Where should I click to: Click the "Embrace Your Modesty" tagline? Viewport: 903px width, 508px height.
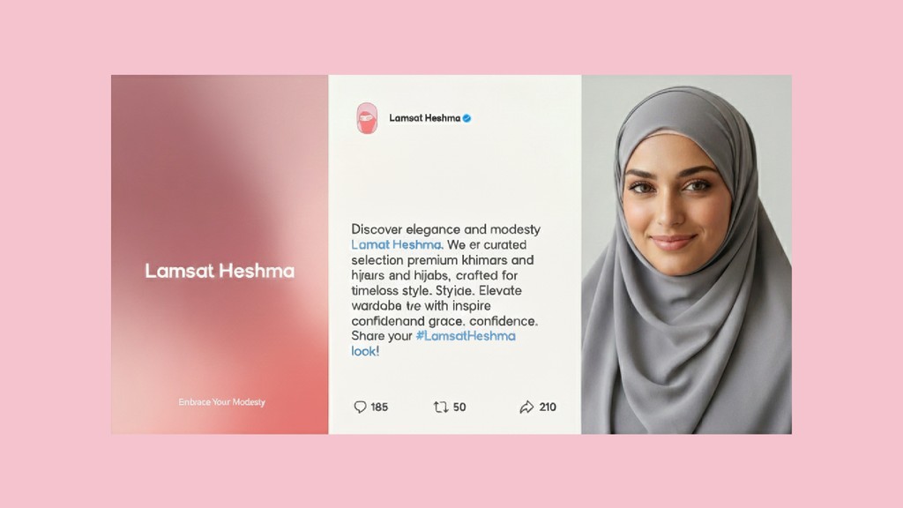(x=221, y=402)
